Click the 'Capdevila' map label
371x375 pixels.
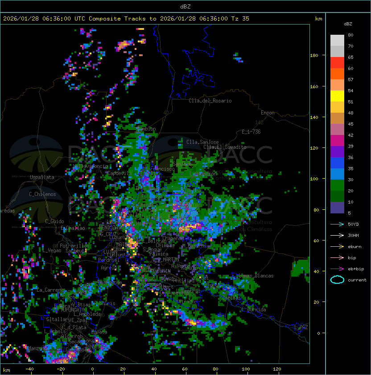tap(120, 173)
